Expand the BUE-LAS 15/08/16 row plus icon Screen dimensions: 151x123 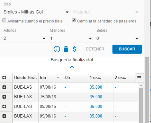point(4,97)
